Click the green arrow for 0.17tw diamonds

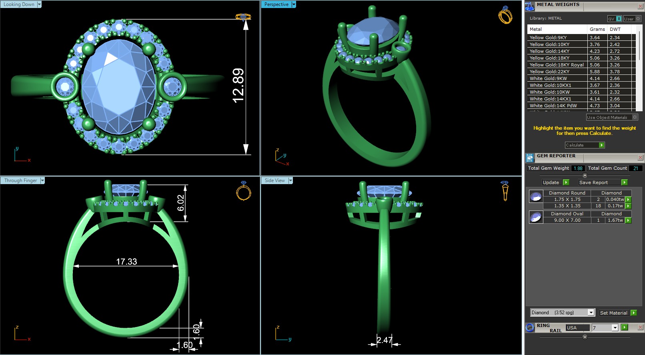click(628, 206)
